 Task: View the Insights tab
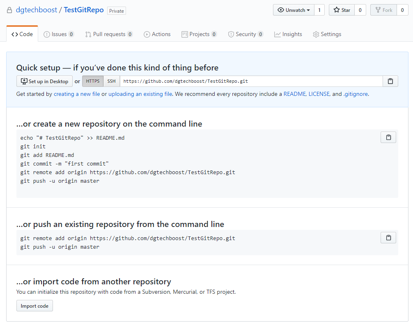288,34
